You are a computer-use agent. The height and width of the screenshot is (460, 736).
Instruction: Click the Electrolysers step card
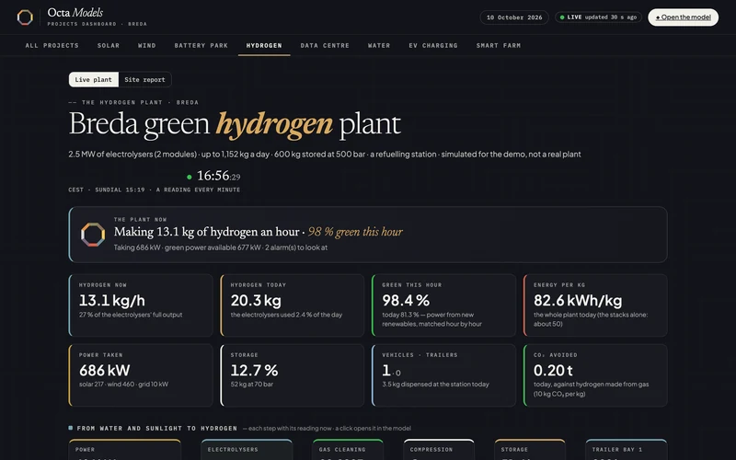pyautogui.click(x=247, y=450)
